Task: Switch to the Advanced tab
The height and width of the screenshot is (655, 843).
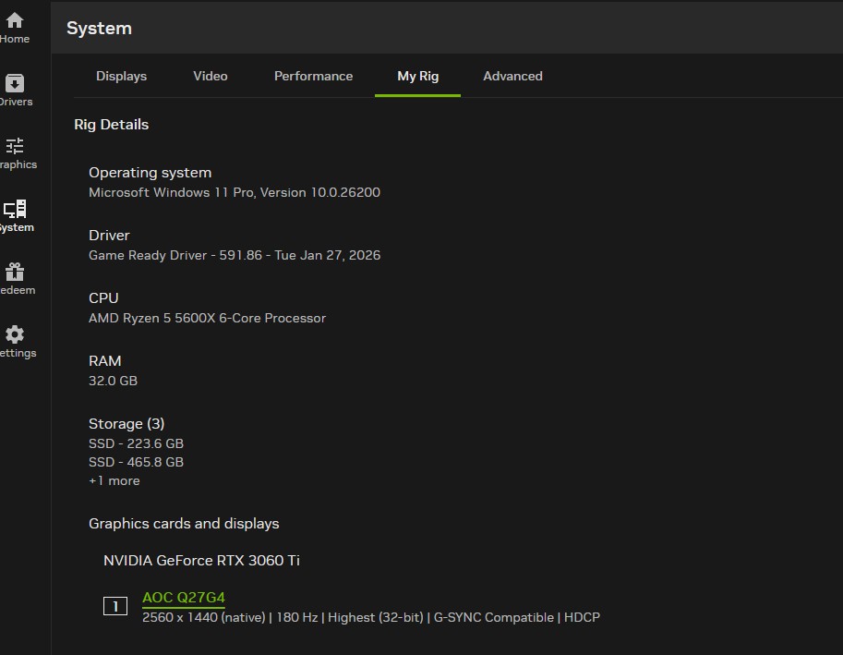Action: 512,76
